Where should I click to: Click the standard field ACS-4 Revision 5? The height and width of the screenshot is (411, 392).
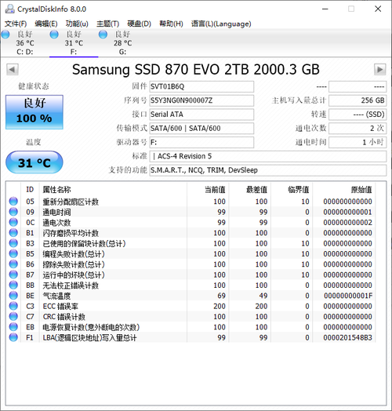click(268, 156)
